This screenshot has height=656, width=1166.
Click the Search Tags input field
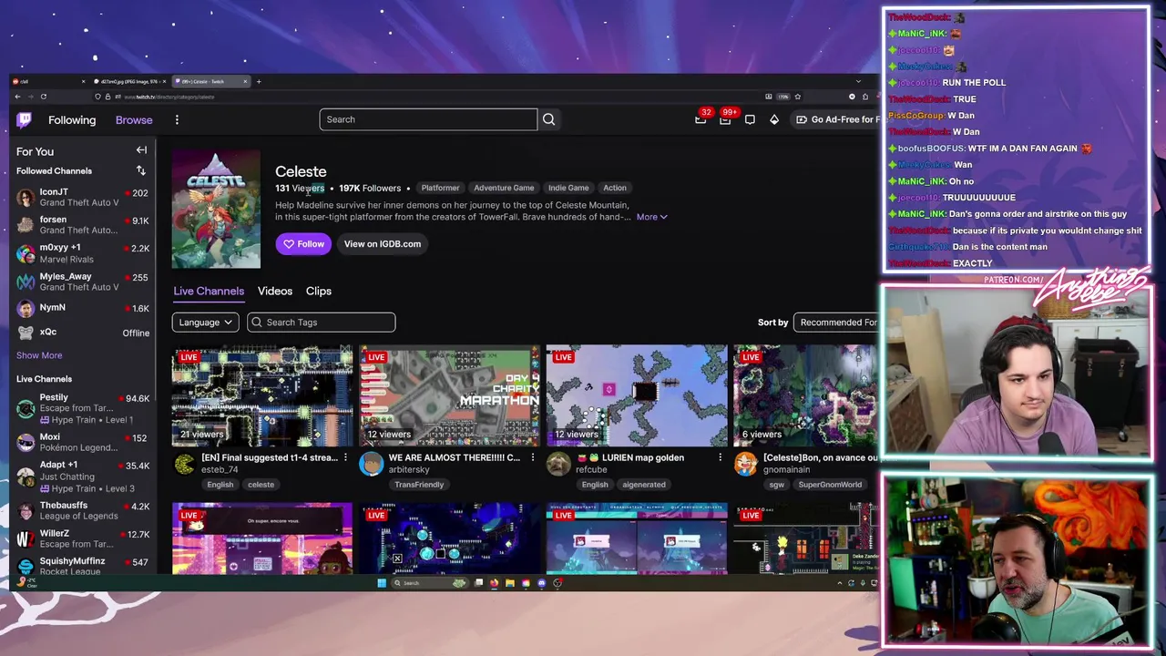[x=321, y=322]
